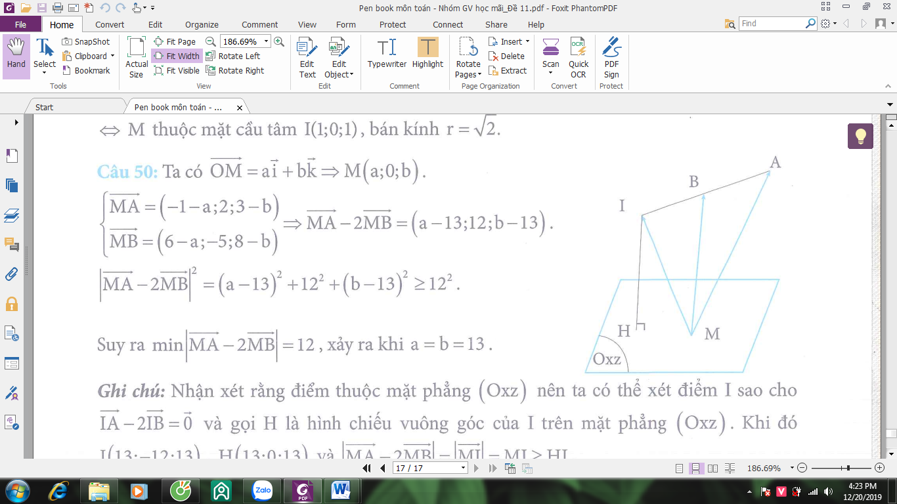
Task: Launch Quick OCR
Action: pos(579,58)
